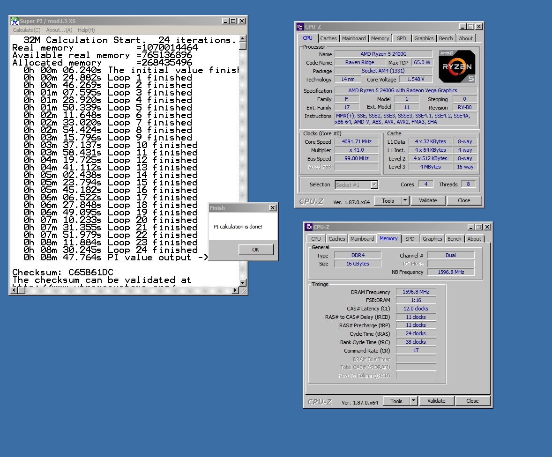Click Tools button in top CPU-Z window

tap(388, 201)
